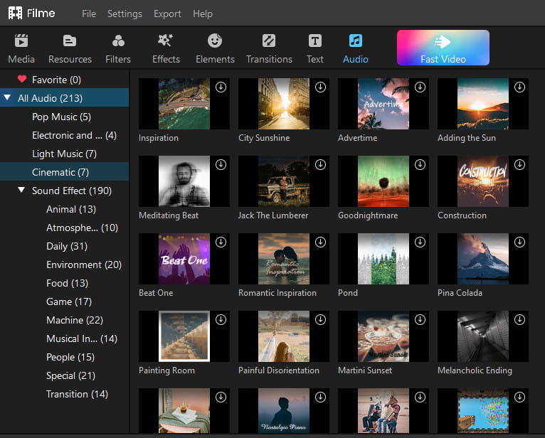545x438 pixels.
Task: Select the Elements smiley icon
Action: (x=215, y=41)
